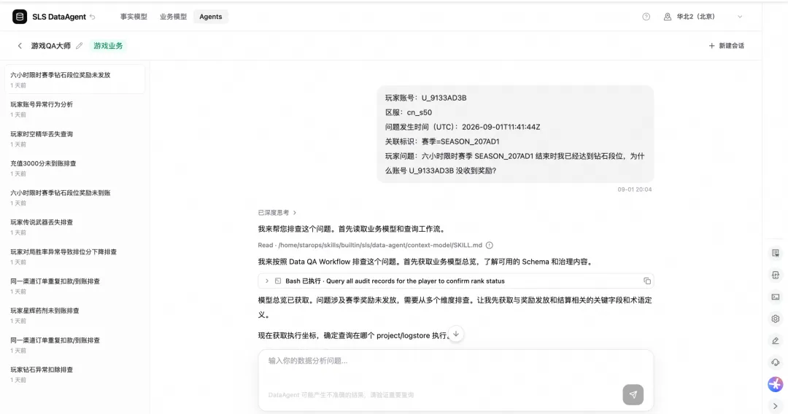Open conversation 六小时限时赛季钻石段位奖励未到账

pos(75,198)
